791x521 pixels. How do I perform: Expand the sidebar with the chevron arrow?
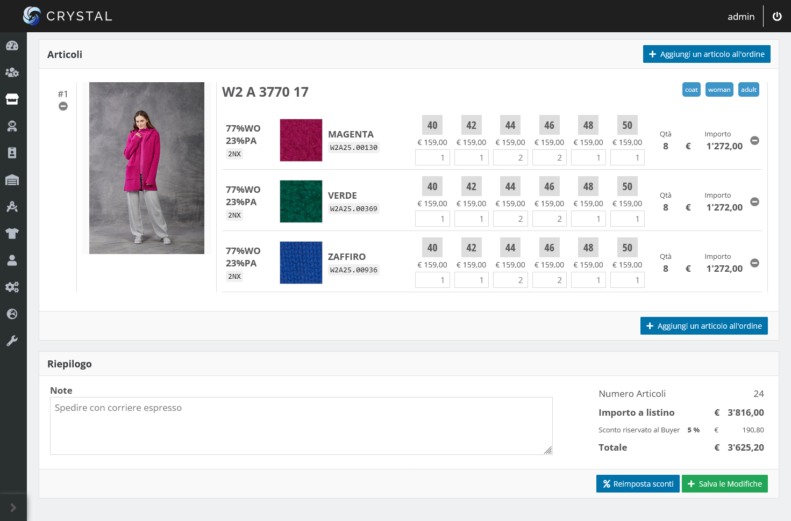13,508
